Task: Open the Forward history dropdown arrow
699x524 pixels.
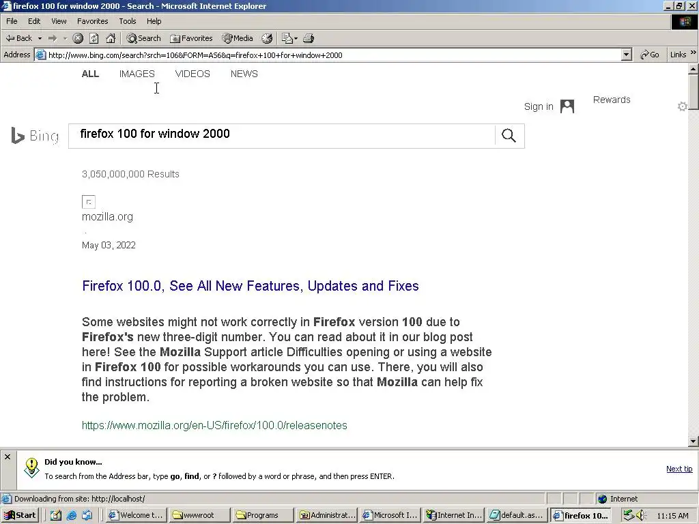Action: [65, 38]
